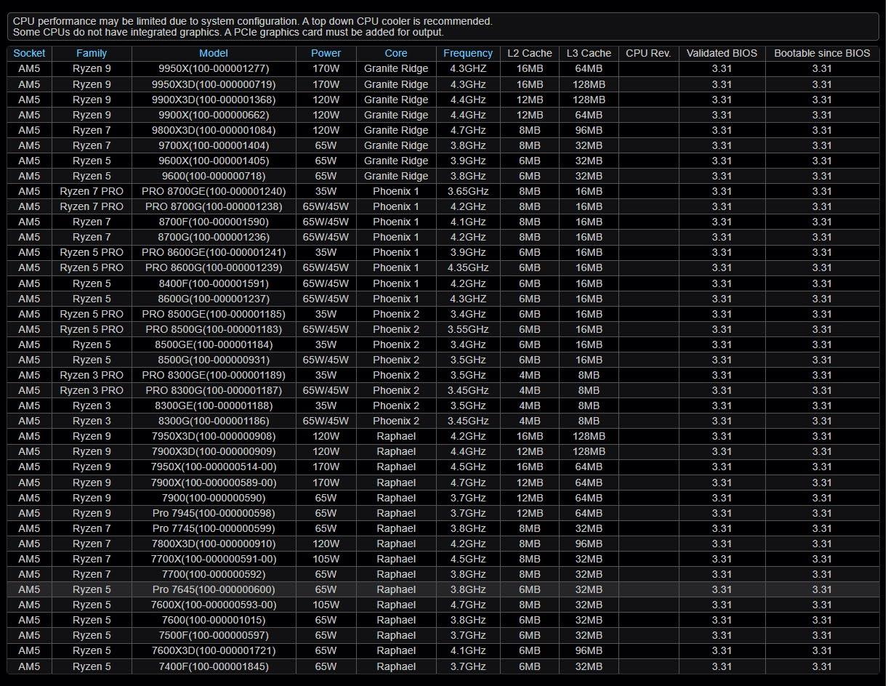Click the Power column header

(326, 53)
